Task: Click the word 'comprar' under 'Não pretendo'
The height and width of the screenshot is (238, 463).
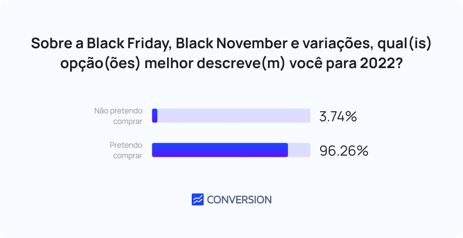Action: (x=128, y=121)
